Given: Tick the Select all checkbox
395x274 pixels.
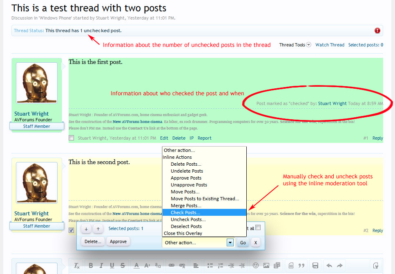Looking at the screenshot, I should point(258,228).
